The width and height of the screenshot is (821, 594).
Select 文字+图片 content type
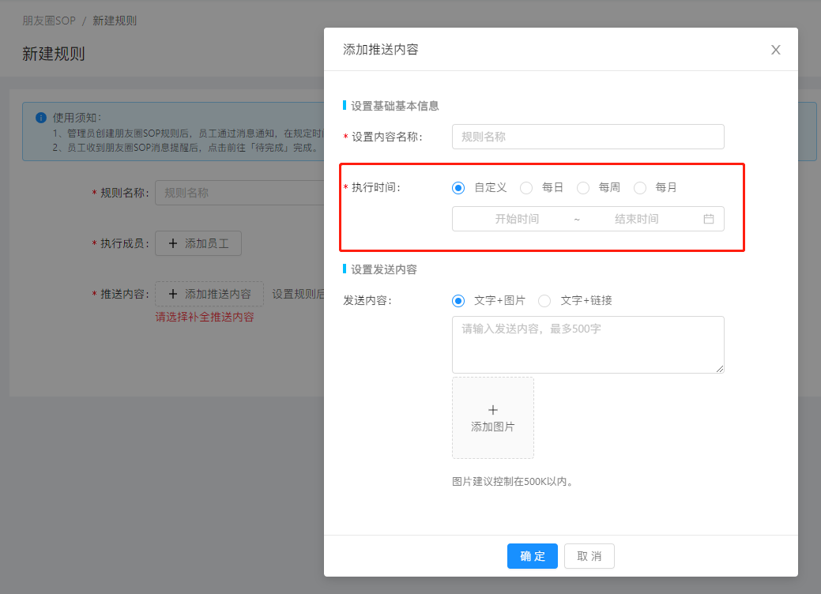pyautogui.click(x=458, y=301)
